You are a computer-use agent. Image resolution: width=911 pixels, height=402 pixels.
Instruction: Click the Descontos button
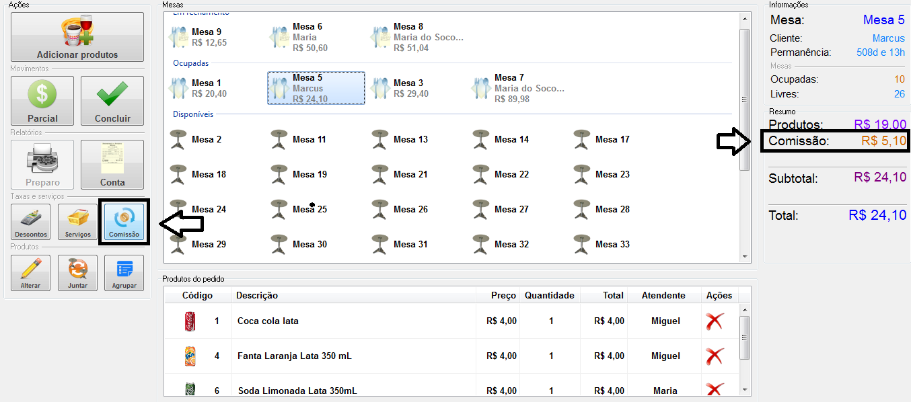[30, 222]
